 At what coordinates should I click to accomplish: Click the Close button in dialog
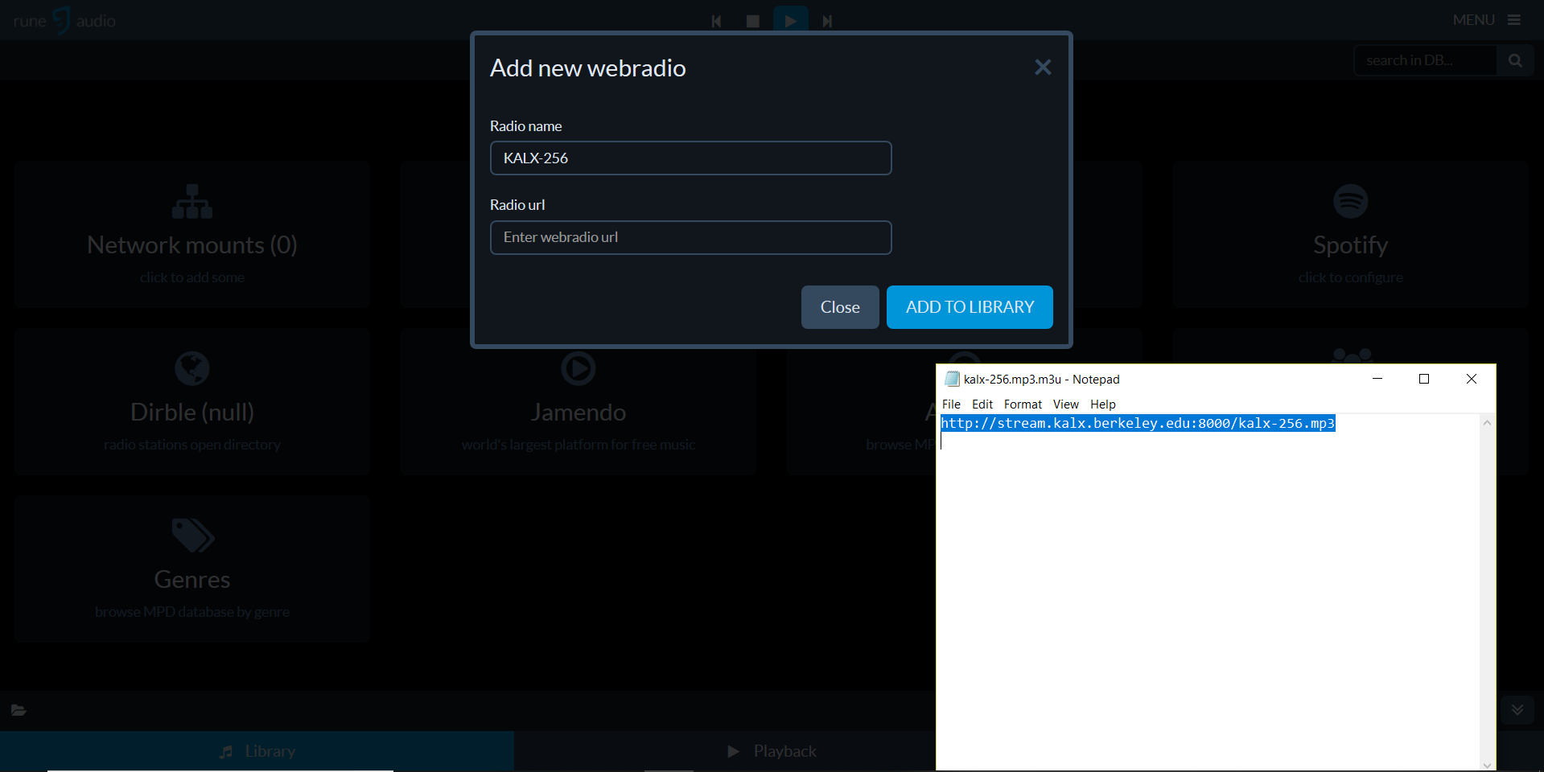pyautogui.click(x=839, y=307)
